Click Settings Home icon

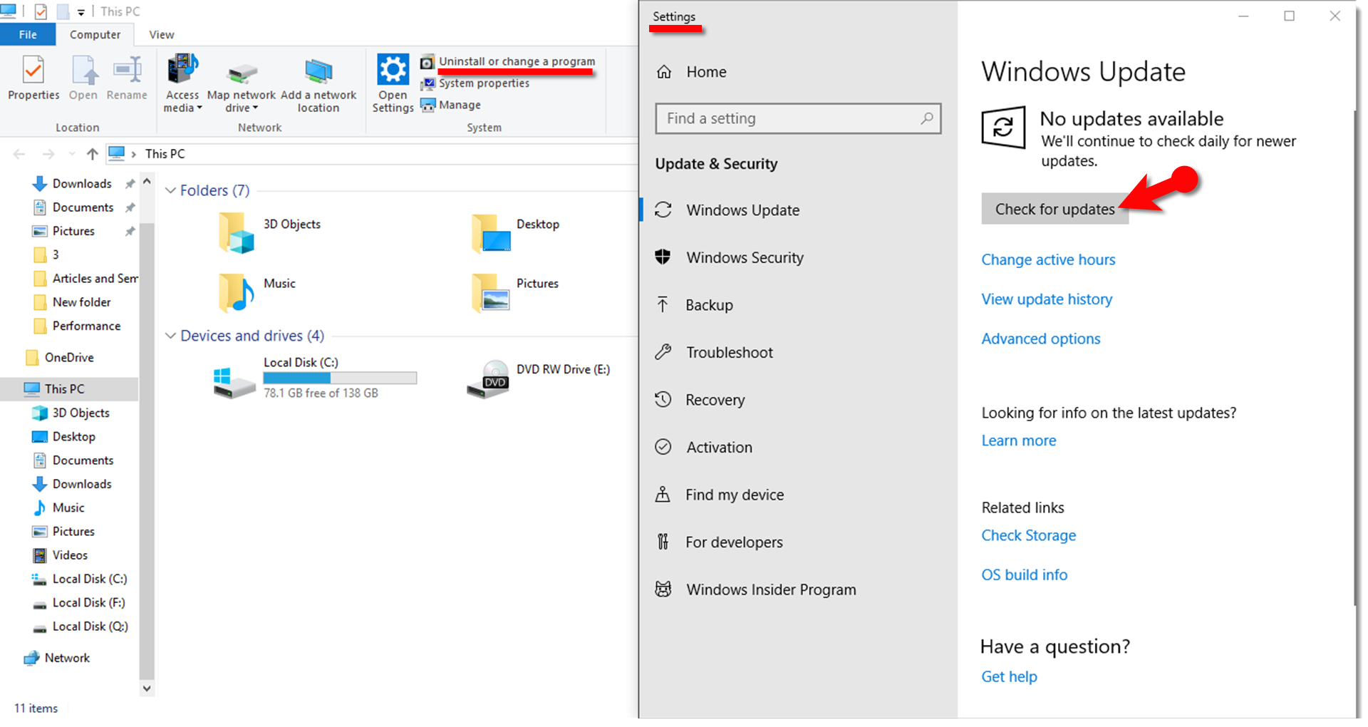point(664,72)
